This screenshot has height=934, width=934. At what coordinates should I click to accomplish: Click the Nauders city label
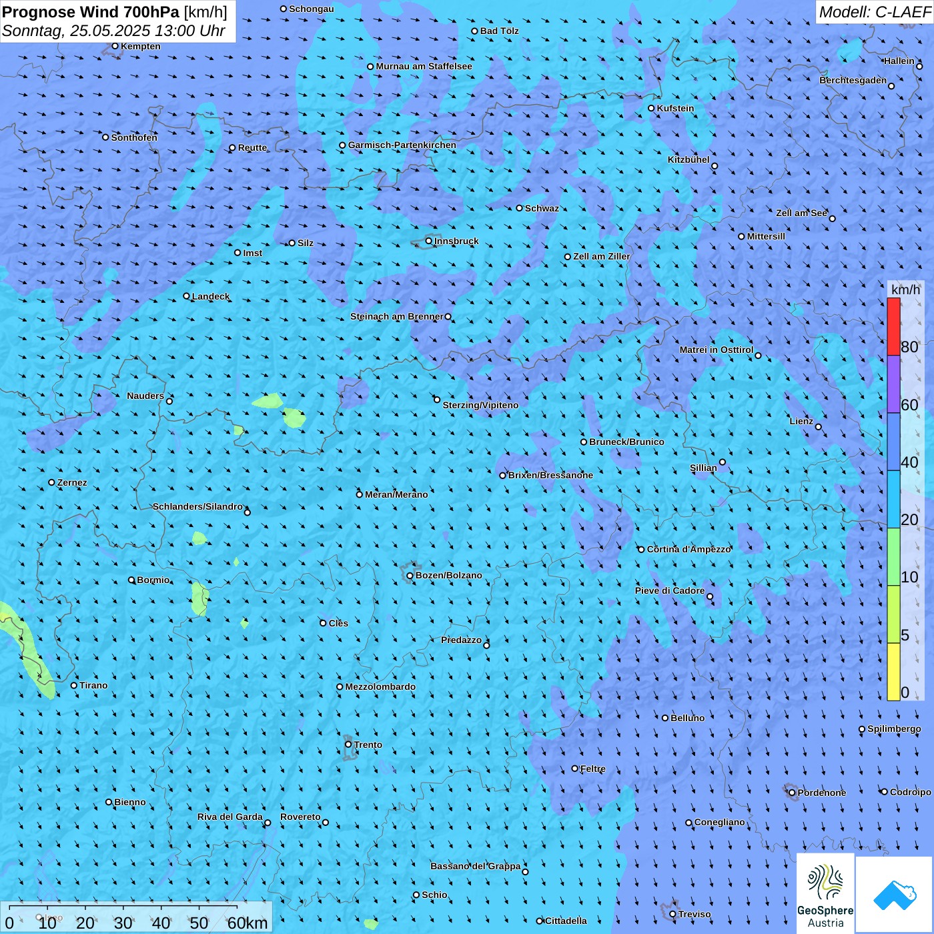[145, 396]
